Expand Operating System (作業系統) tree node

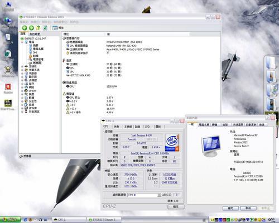(22, 70)
